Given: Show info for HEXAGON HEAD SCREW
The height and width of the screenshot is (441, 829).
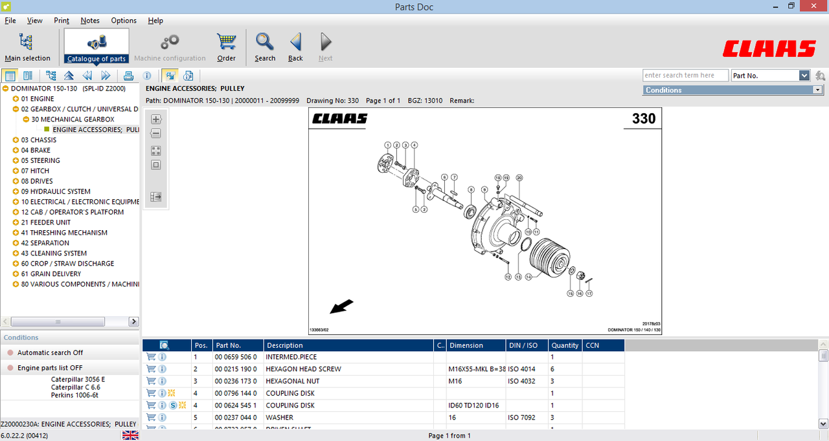Looking at the screenshot, I should point(163,369).
